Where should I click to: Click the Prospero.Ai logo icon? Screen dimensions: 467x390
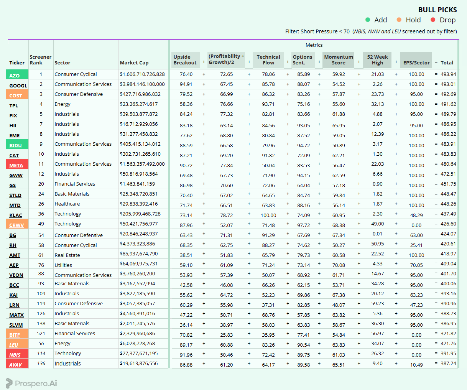tap(9, 383)
